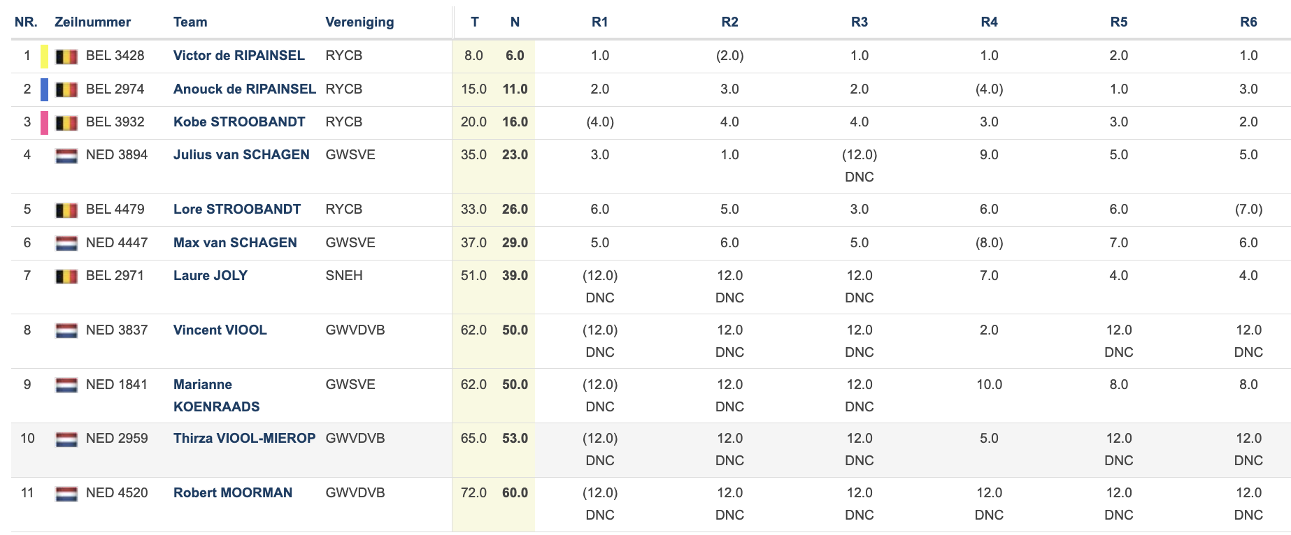This screenshot has width=1291, height=535.
Task: Open Kobe STROOBANDT team link
Action: click(x=239, y=122)
